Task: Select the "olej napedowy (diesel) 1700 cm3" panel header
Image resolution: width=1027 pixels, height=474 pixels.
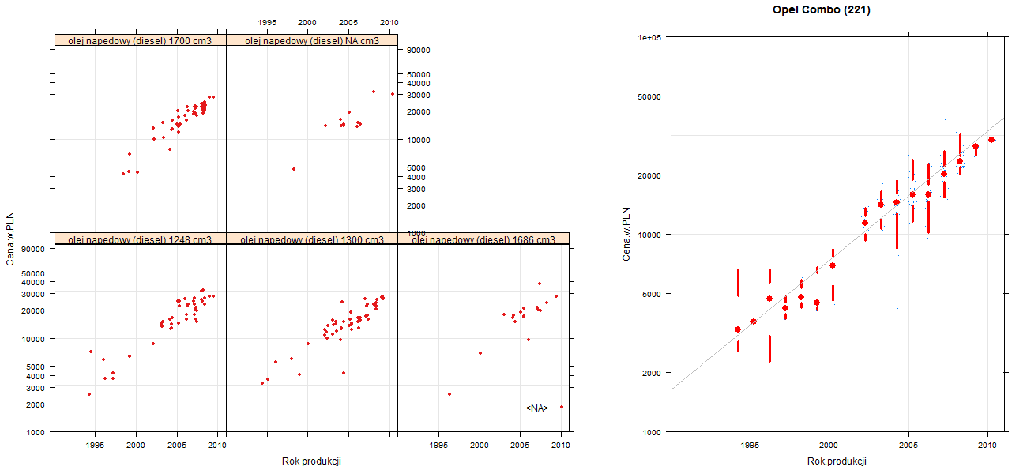Action: tap(141, 40)
